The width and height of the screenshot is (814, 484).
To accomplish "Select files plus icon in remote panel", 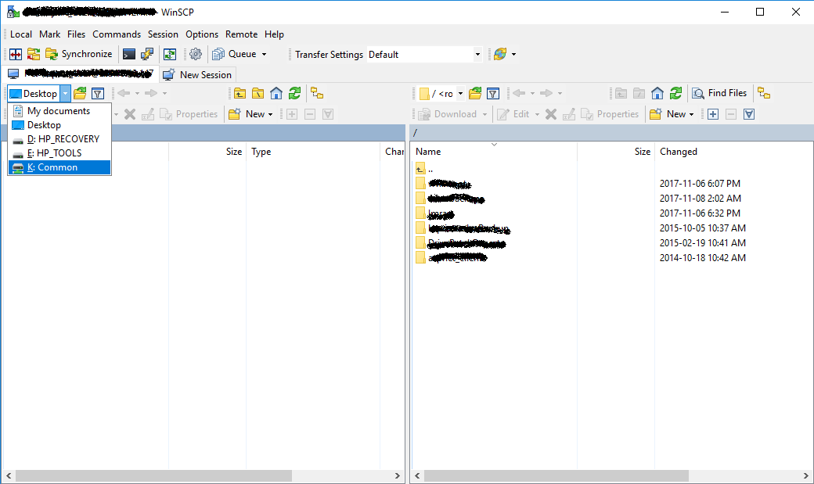I will (713, 114).
